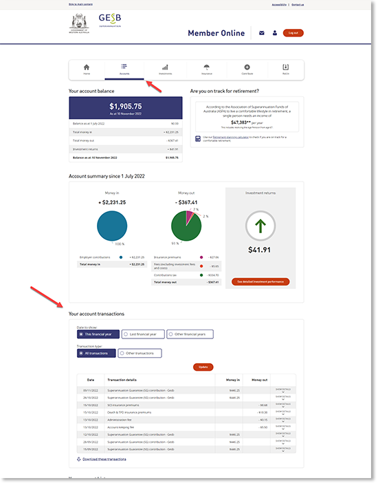This screenshot has height=485, width=378.
Task: Expand Show Details for Administration fee
Action: point(284,421)
